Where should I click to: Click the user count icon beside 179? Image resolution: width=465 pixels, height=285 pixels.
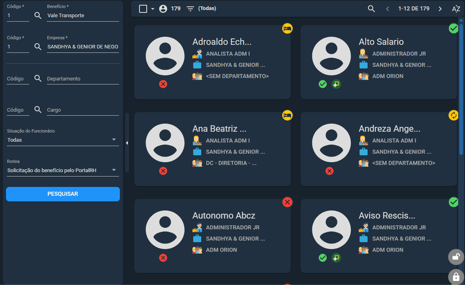(x=163, y=8)
